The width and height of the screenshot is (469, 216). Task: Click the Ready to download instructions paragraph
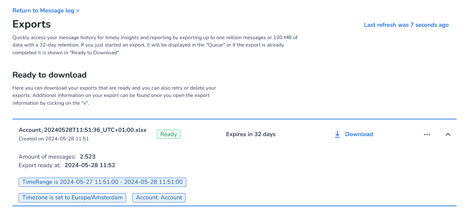pyautogui.click(x=114, y=95)
